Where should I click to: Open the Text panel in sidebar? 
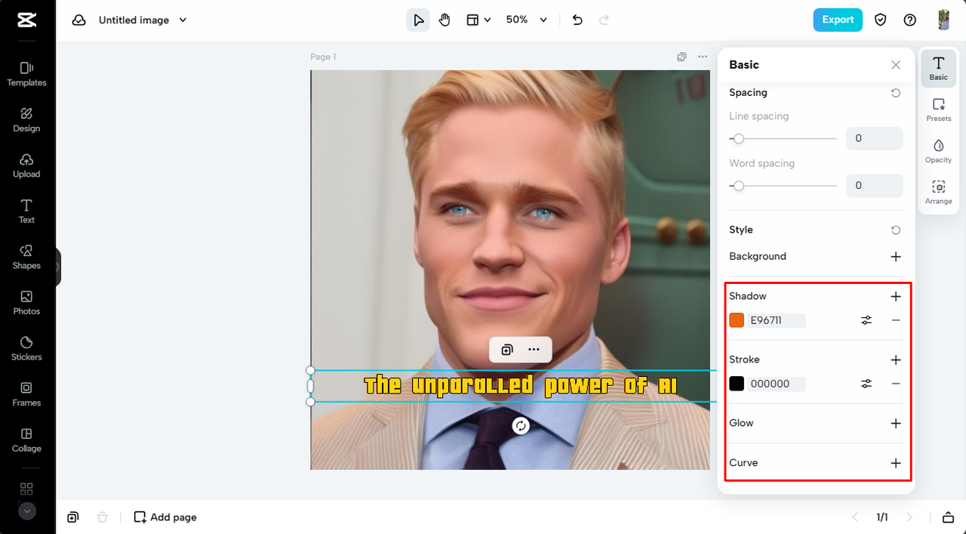click(26, 211)
